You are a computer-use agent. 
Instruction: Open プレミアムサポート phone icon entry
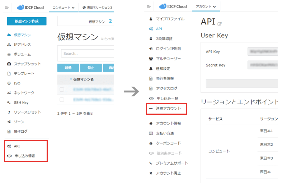151,163
